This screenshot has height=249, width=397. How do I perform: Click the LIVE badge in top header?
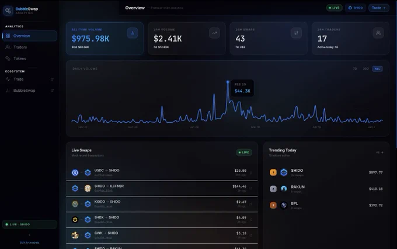pos(334,8)
